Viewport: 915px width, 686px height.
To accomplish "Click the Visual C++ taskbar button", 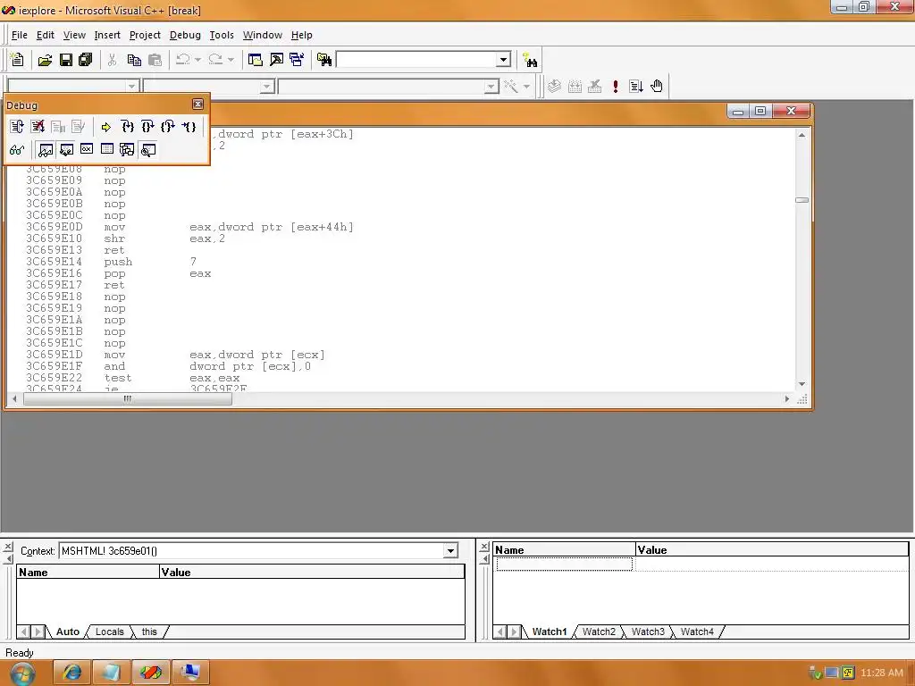I will pos(150,673).
